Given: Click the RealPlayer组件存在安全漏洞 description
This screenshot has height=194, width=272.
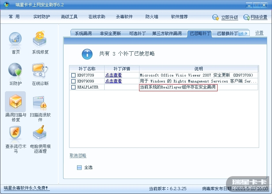Looking at the screenshot, I should pyautogui.click(x=177, y=87).
